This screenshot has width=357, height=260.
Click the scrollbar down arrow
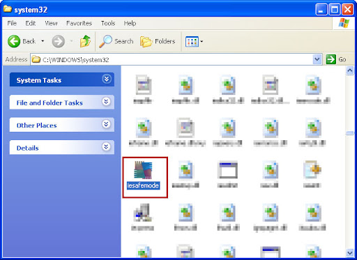pyautogui.click(x=350, y=252)
